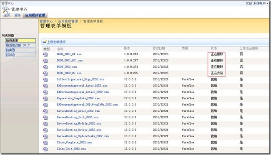Image resolution: width=271 pixels, height=155 pixels.
Task: Open Expiration_Complete_2052.xsn
Action: click(x=78, y=98)
